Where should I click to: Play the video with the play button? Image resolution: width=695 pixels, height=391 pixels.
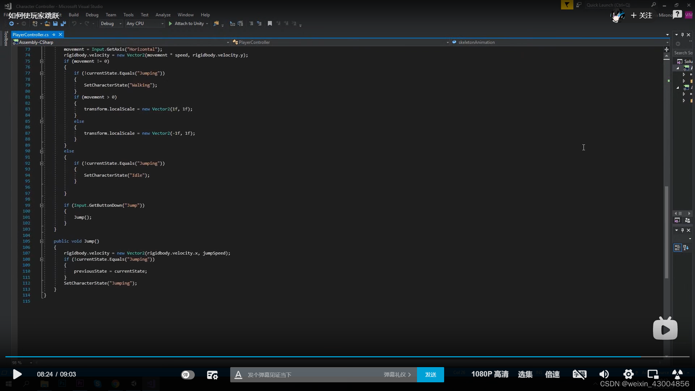point(17,374)
